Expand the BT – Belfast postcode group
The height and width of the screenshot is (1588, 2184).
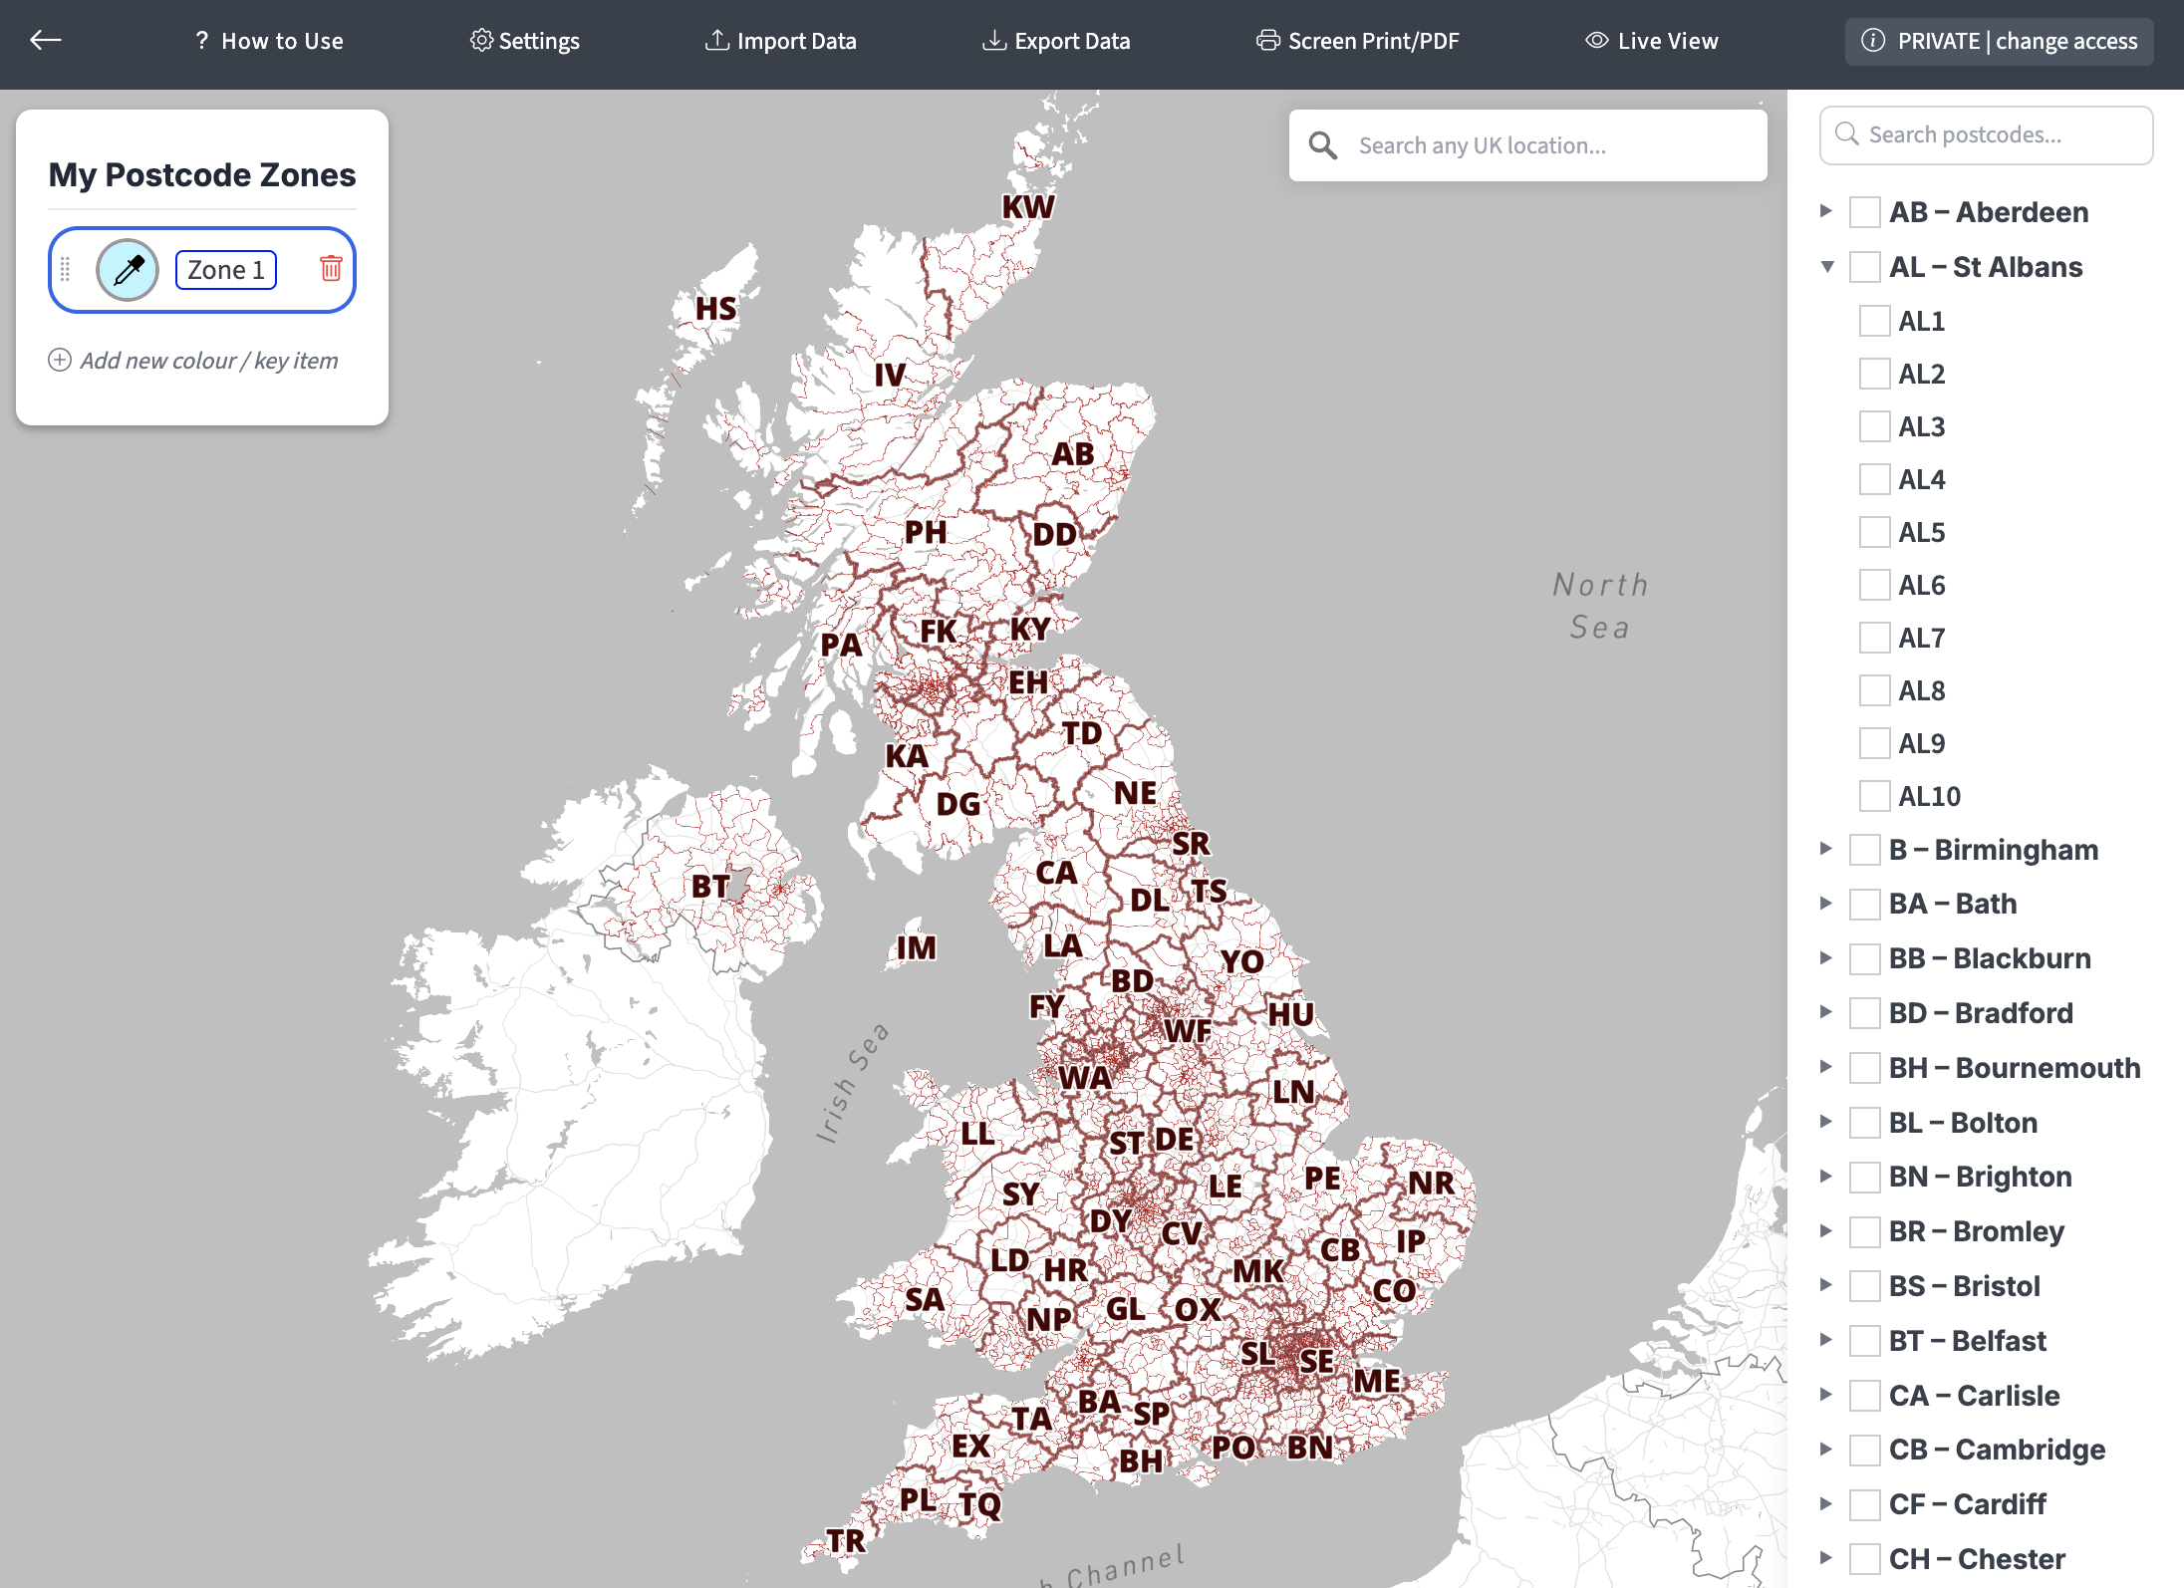click(1826, 1341)
